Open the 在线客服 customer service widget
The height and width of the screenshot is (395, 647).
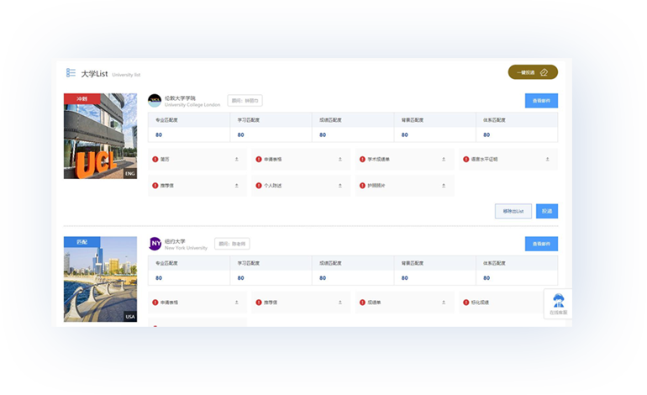(558, 304)
